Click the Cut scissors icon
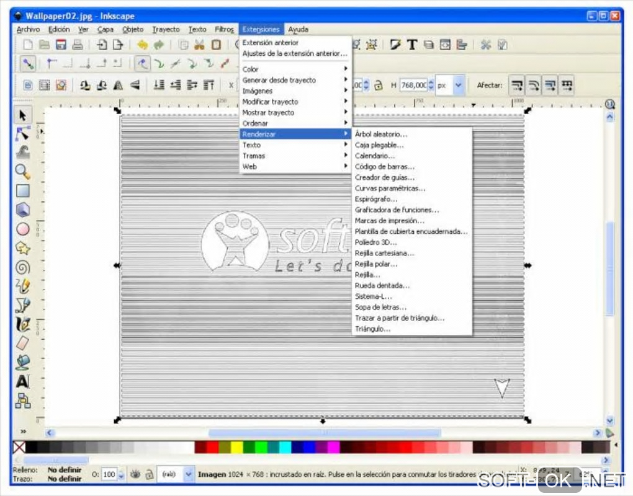The height and width of the screenshot is (496, 633). (x=199, y=45)
